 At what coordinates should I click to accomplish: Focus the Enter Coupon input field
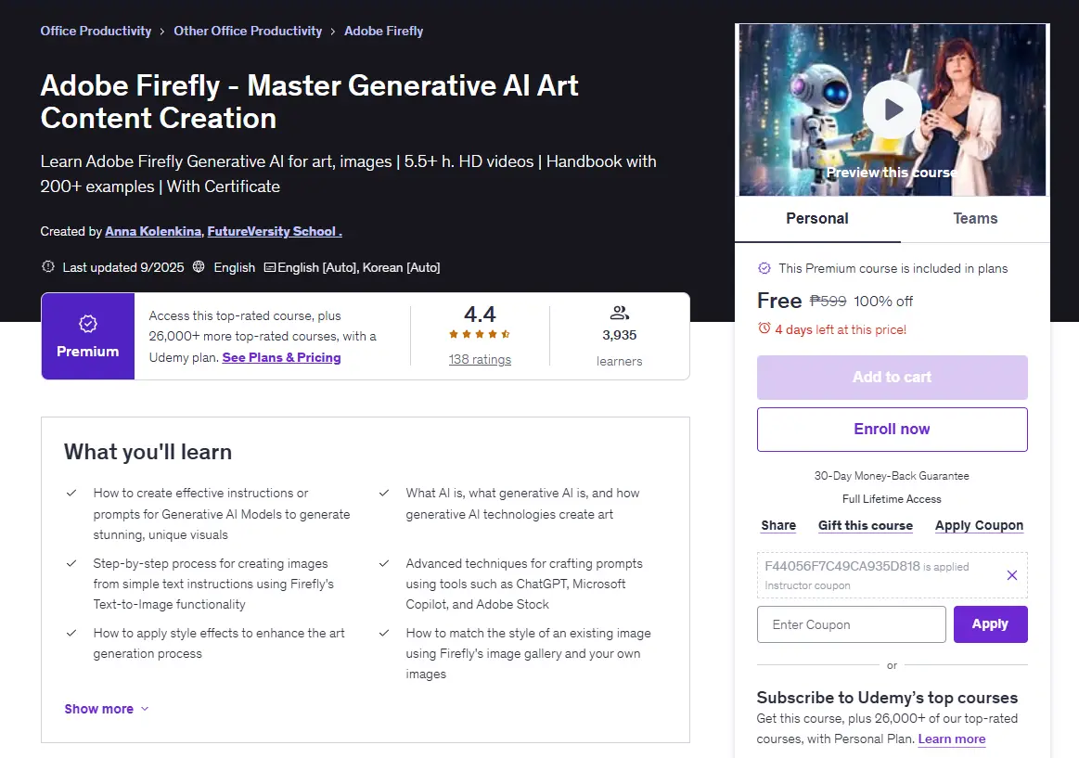851,623
